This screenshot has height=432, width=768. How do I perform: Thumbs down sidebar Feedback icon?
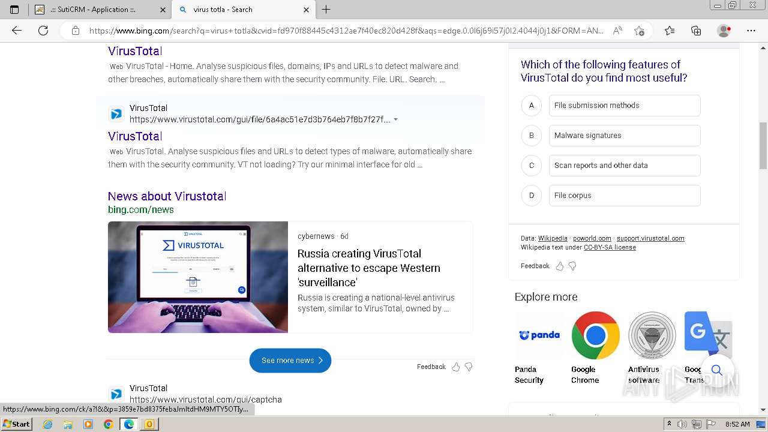[572, 266]
